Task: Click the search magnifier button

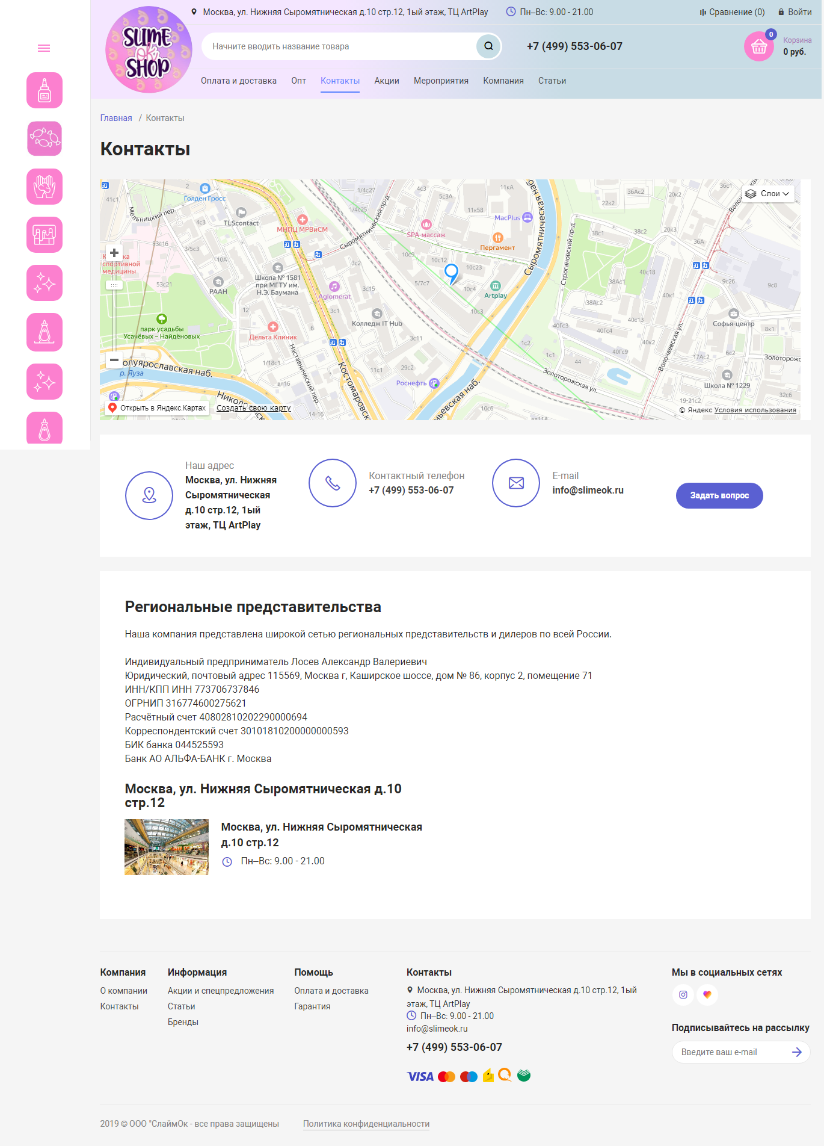Action: (488, 46)
